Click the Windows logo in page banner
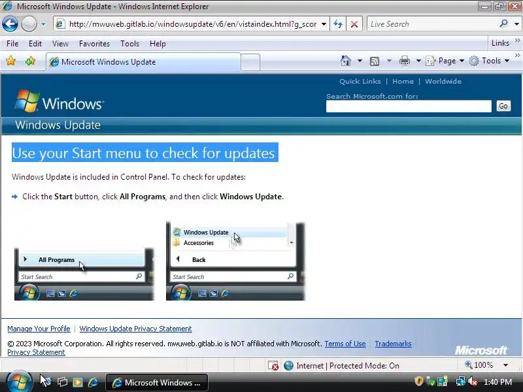This screenshot has width=523, height=392. 59,101
